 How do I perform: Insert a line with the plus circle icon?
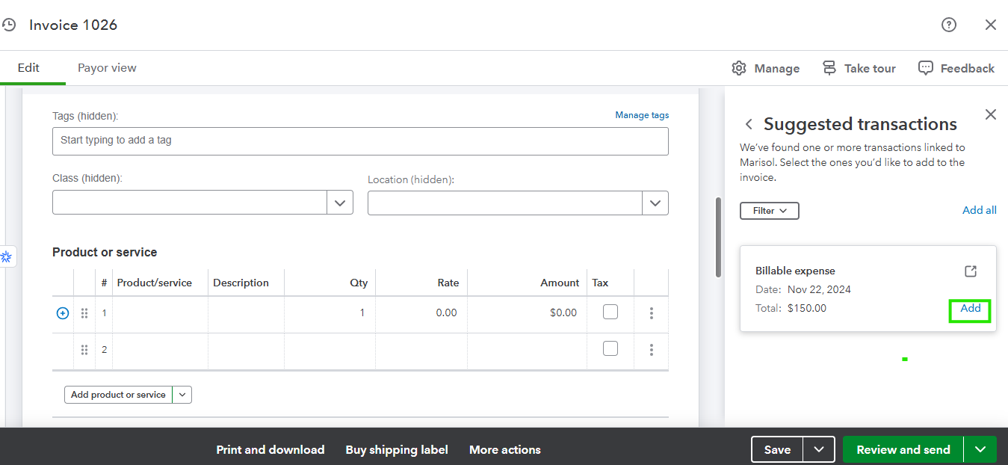coord(62,312)
